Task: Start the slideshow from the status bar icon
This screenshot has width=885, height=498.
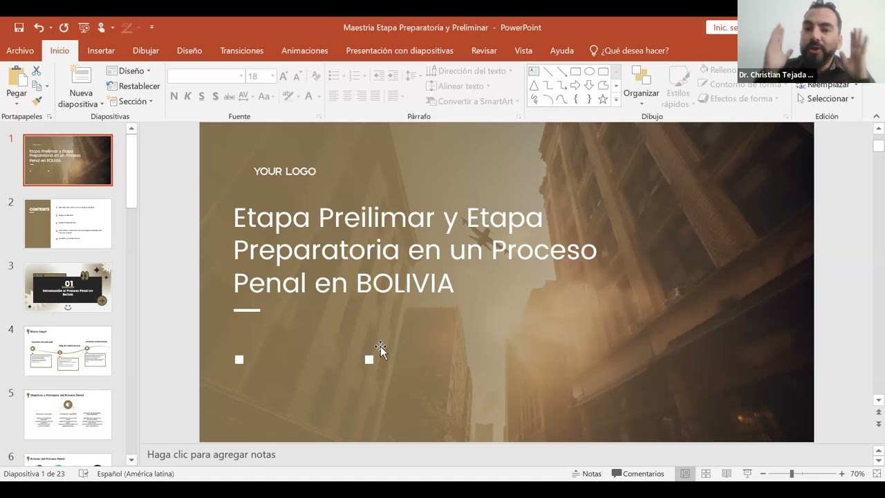Action: (x=747, y=474)
